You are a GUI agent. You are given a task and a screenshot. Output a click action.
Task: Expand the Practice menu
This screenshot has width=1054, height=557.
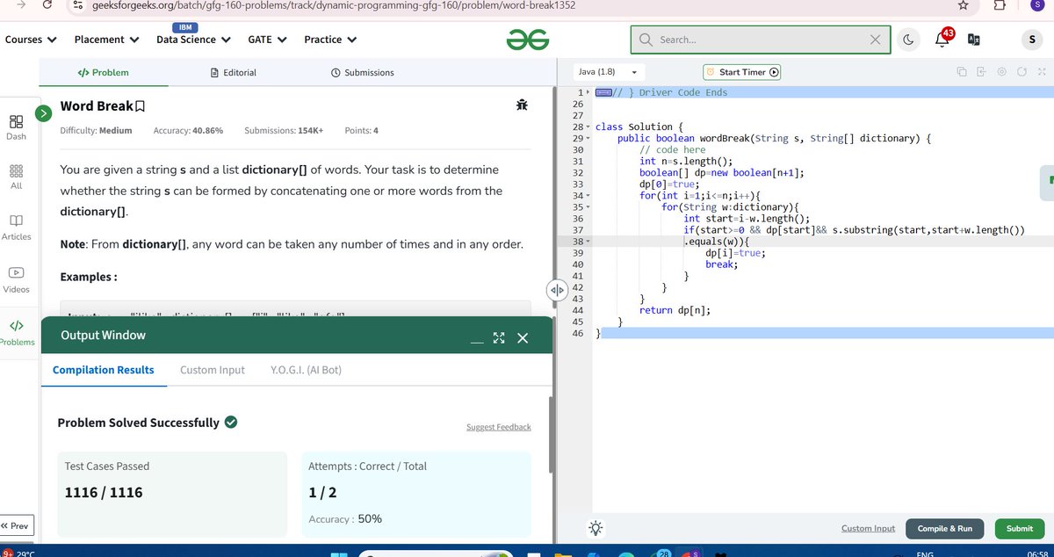point(329,40)
